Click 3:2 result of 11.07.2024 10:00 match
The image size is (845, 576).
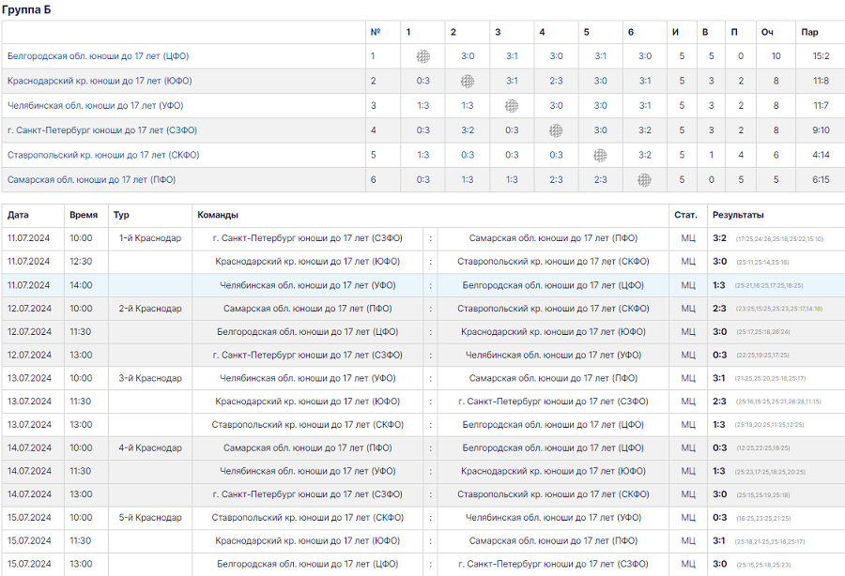pyautogui.click(x=719, y=238)
